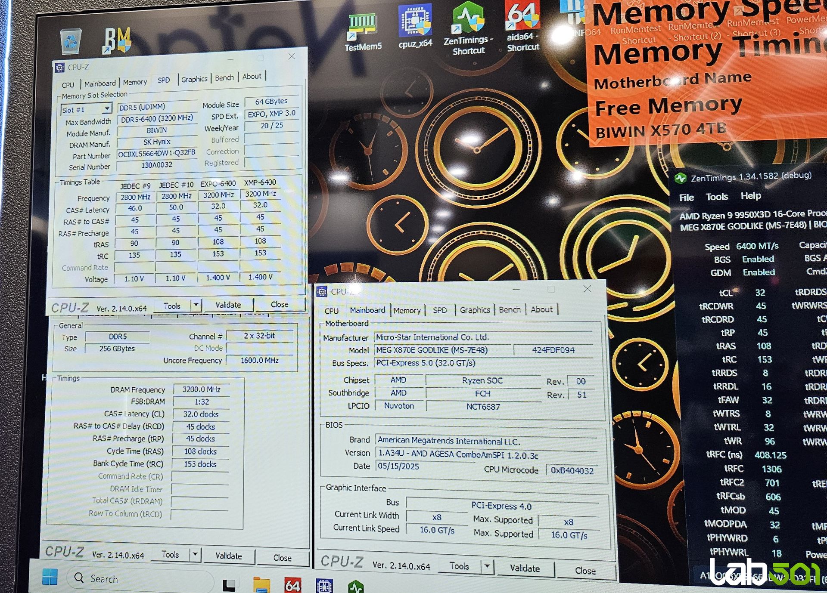Switch to CPU-Z on the taskbar
827x593 pixels.
point(324,586)
